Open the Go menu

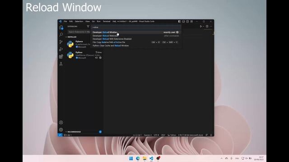(x=93, y=21)
